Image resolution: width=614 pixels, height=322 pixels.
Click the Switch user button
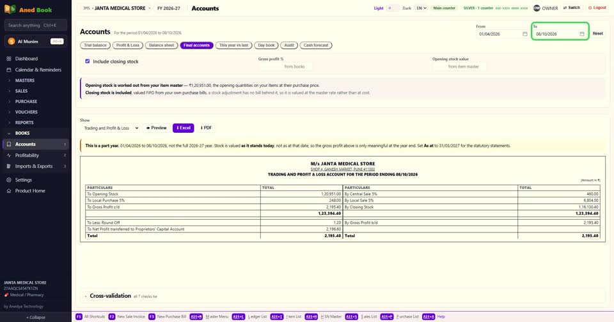point(572,8)
